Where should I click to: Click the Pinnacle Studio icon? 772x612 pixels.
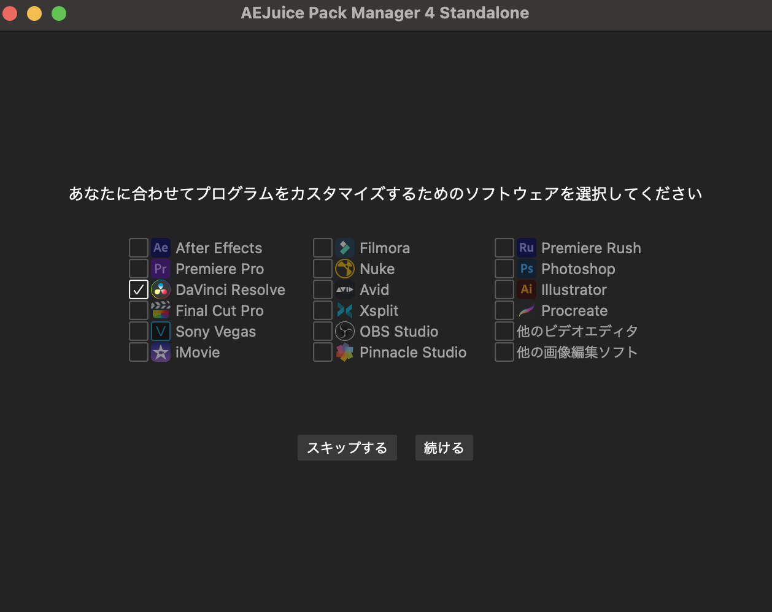344,352
